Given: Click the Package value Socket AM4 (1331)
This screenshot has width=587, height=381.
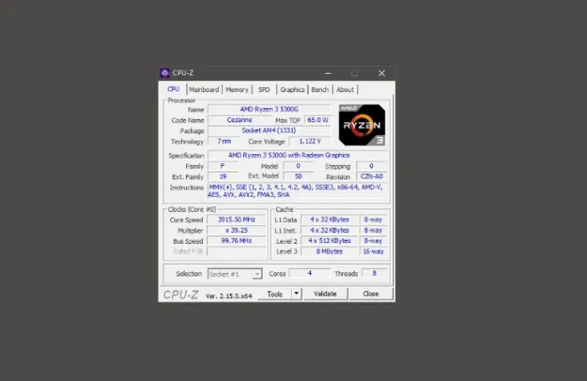Looking at the screenshot, I should click(269, 131).
